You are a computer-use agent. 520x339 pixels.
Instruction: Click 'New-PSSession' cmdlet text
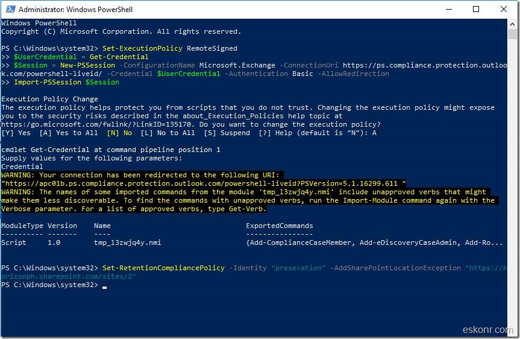click(87, 65)
